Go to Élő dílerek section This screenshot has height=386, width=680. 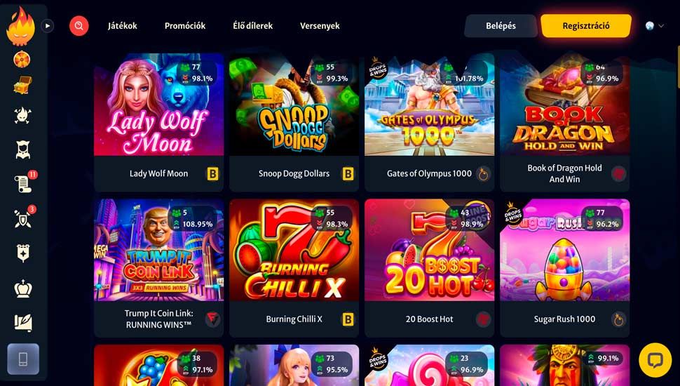(253, 26)
